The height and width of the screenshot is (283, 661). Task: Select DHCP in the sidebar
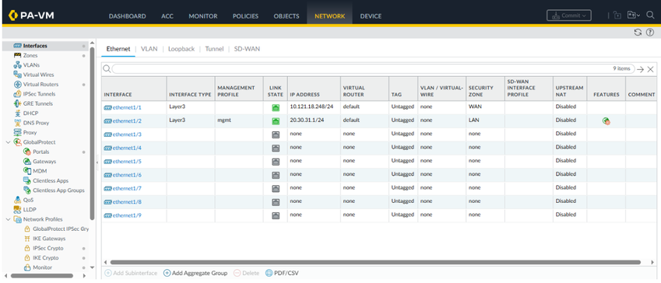30,114
